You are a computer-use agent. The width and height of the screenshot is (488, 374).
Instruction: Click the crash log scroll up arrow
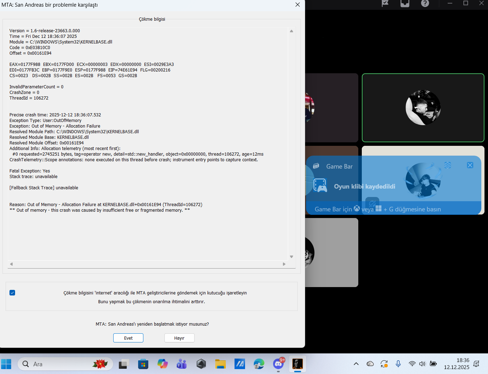click(291, 31)
